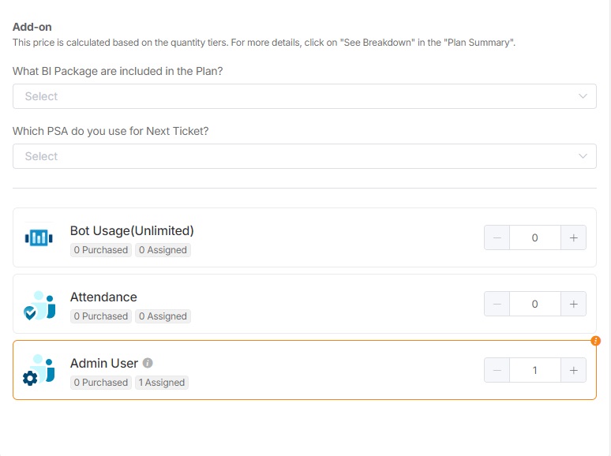
Task: Click chevron arrow of BI Package select
Action: [583, 96]
